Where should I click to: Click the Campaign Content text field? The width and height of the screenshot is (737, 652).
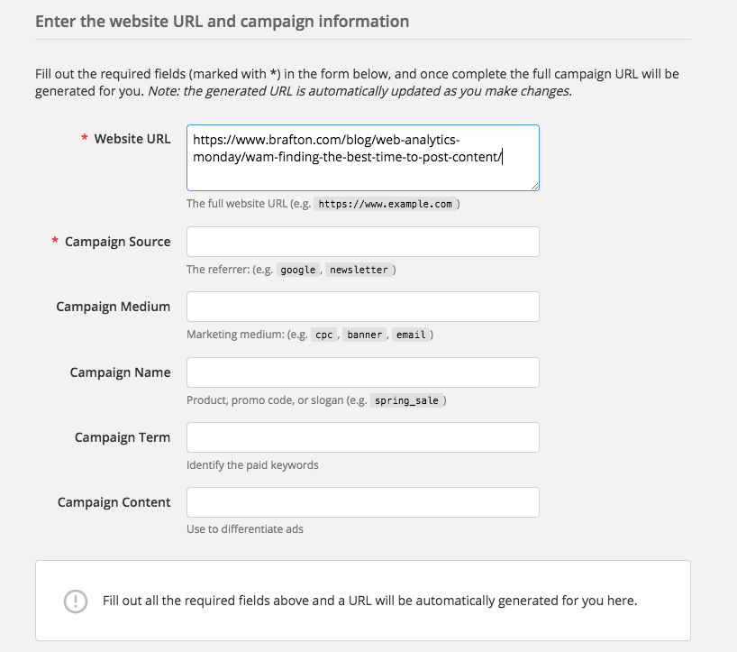(362, 502)
